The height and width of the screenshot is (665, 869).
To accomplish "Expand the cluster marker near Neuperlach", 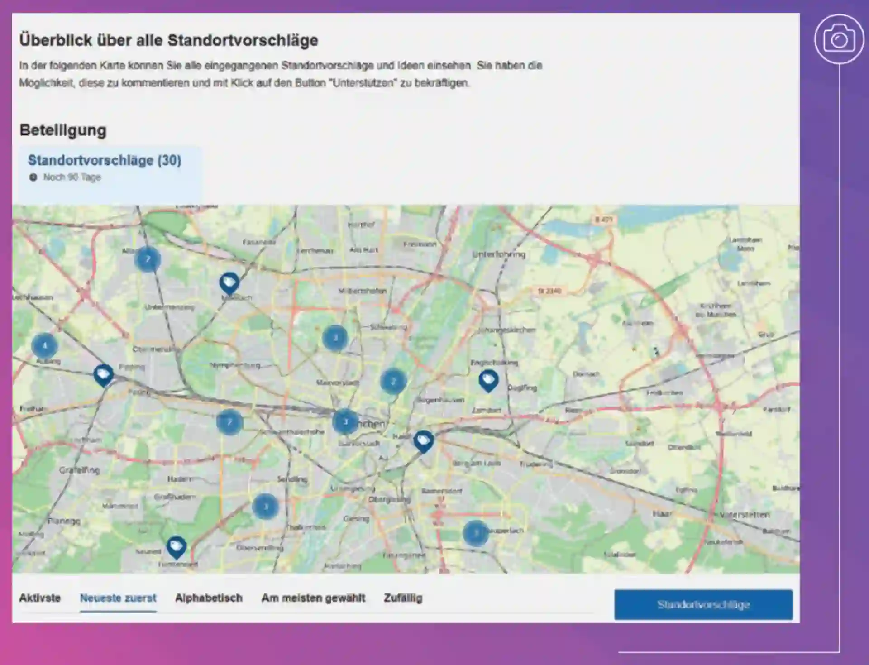I will 475,533.
